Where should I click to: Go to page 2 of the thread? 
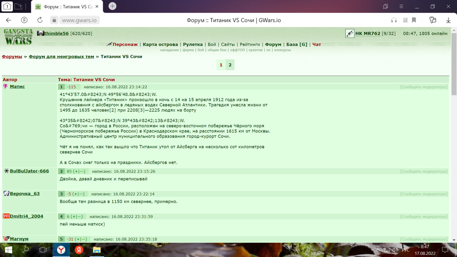pyautogui.click(x=230, y=65)
